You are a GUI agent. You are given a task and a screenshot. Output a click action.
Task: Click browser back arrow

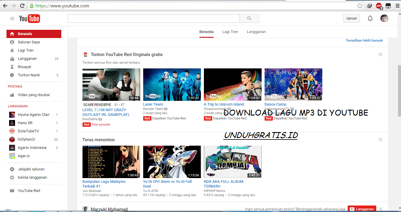click(5, 6)
